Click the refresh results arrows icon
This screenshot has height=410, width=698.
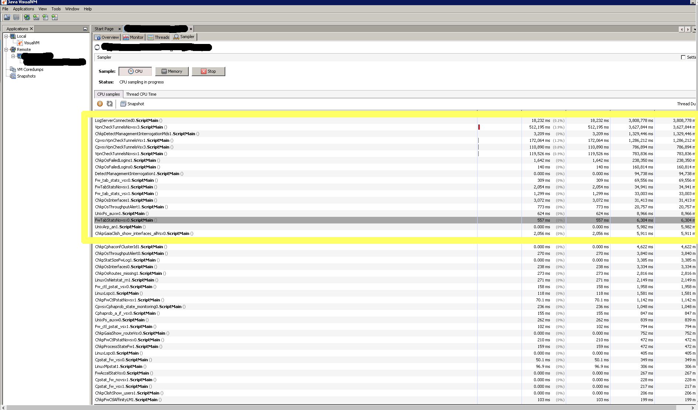pyautogui.click(x=110, y=104)
